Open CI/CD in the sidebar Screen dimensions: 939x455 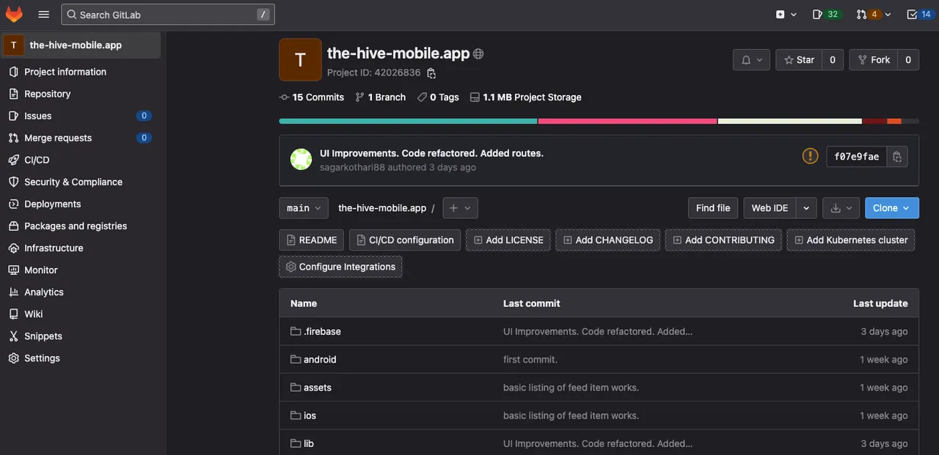click(x=37, y=160)
